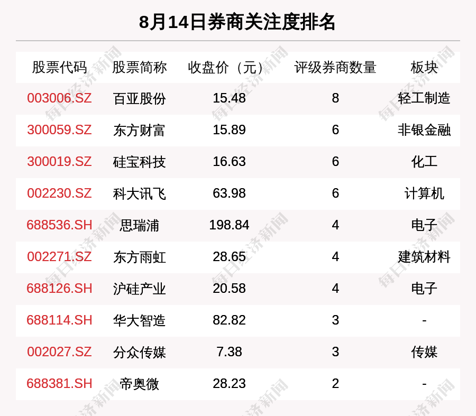This screenshot has width=476, height=416.
Task: Click broker count 3 for 华大智造
Action: pyautogui.click(x=335, y=320)
